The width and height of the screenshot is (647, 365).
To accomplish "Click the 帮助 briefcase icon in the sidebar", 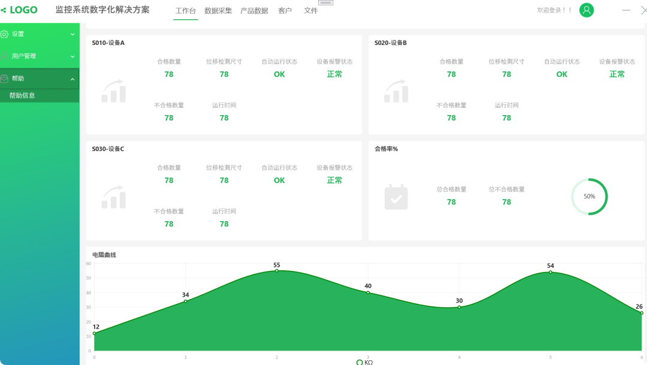I will [x=6, y=78].
